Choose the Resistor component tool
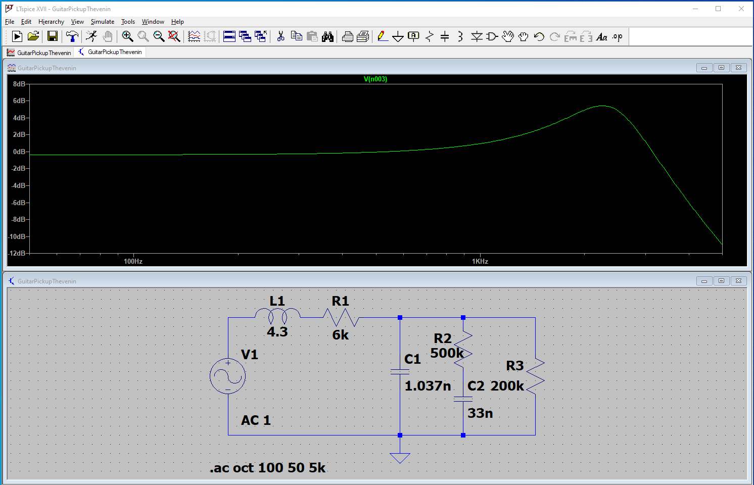Screen dimensions: 754x485 pyautogui.click(x=429, y=36)
